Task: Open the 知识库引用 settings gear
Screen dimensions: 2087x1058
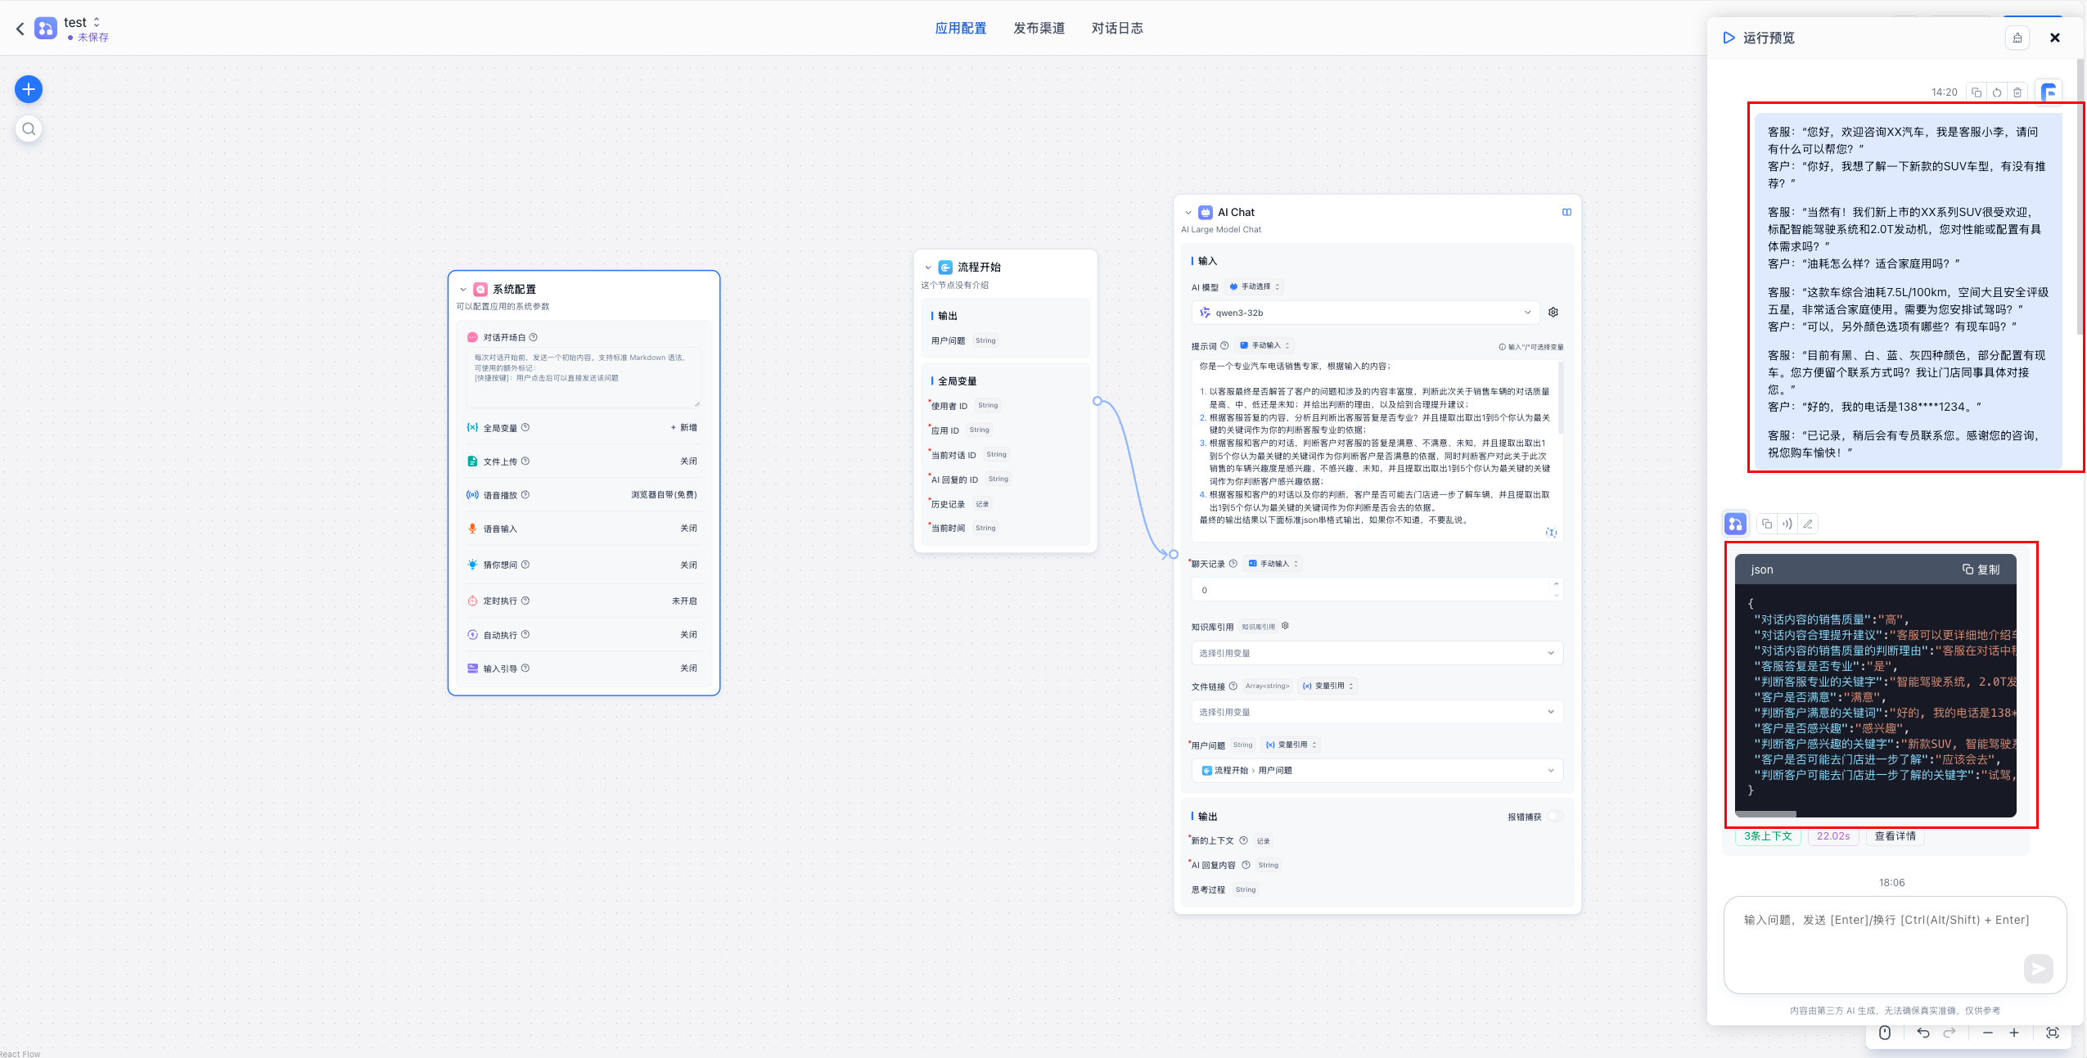Action: [1285, 626]
